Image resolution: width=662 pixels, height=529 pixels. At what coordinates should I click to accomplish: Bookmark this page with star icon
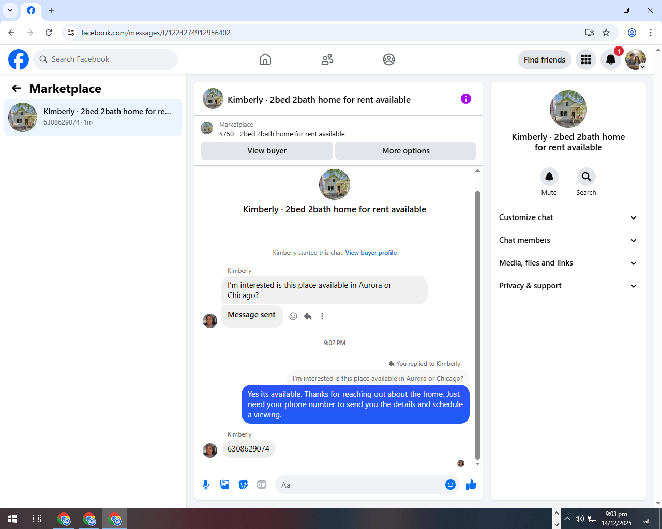[x=606, y=33]
